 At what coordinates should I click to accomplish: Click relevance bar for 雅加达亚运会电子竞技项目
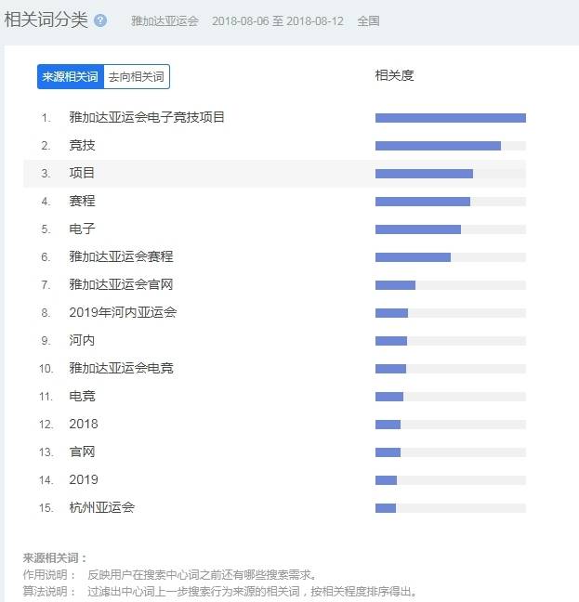click(450, 118)
